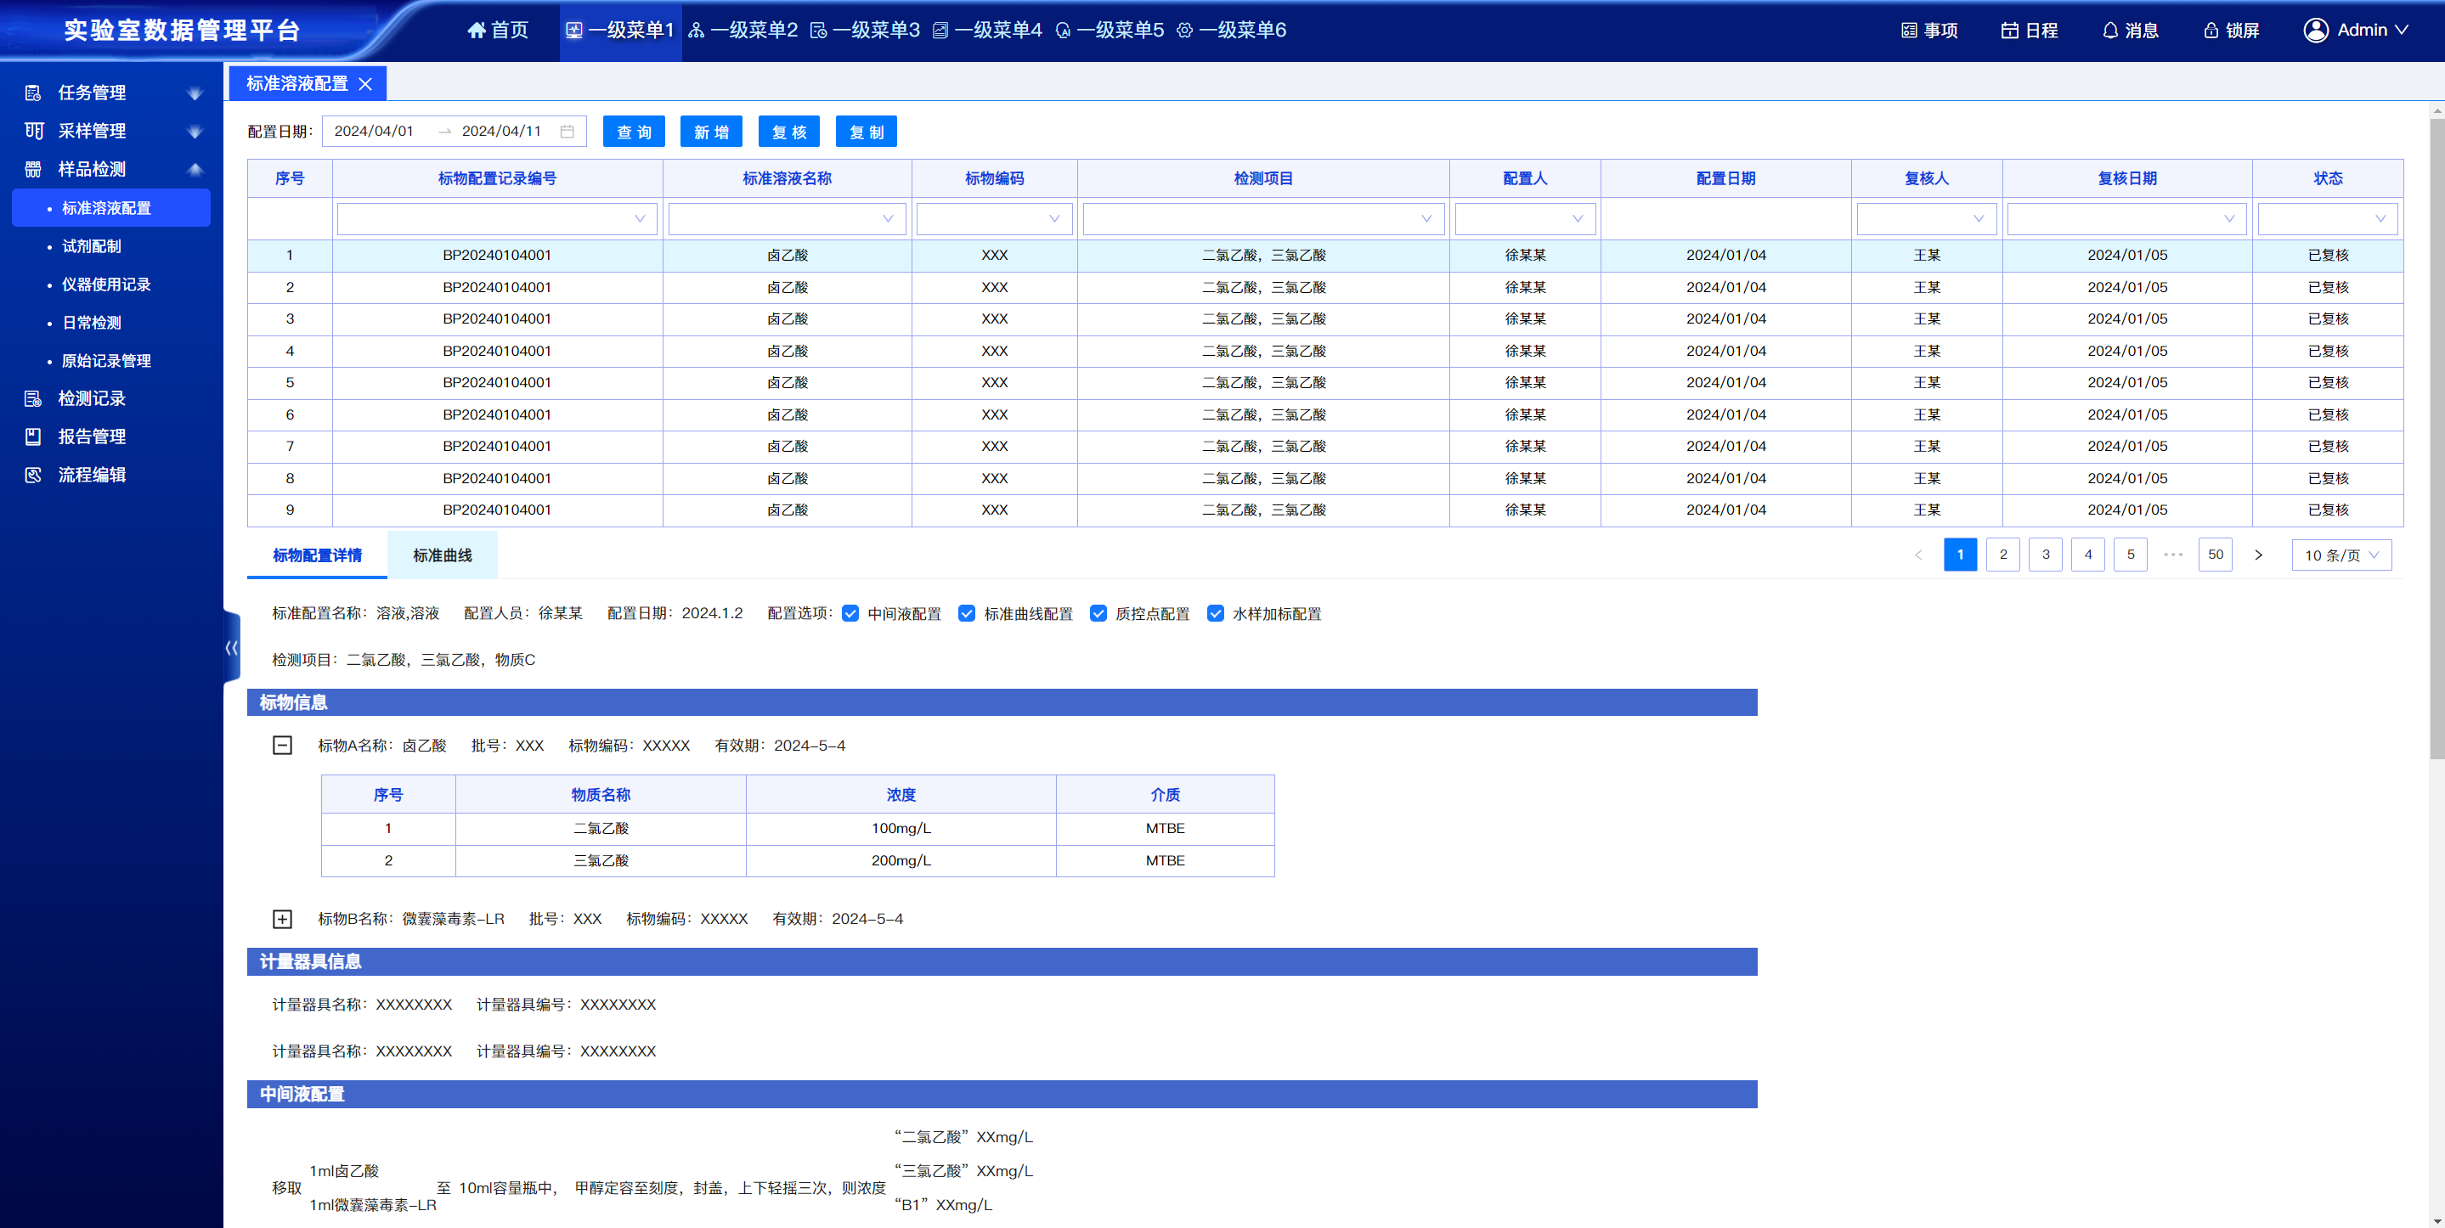Screen dimensions: 2445x1228
Task: Click the 新增 button
Action: [x=711, y=132]
